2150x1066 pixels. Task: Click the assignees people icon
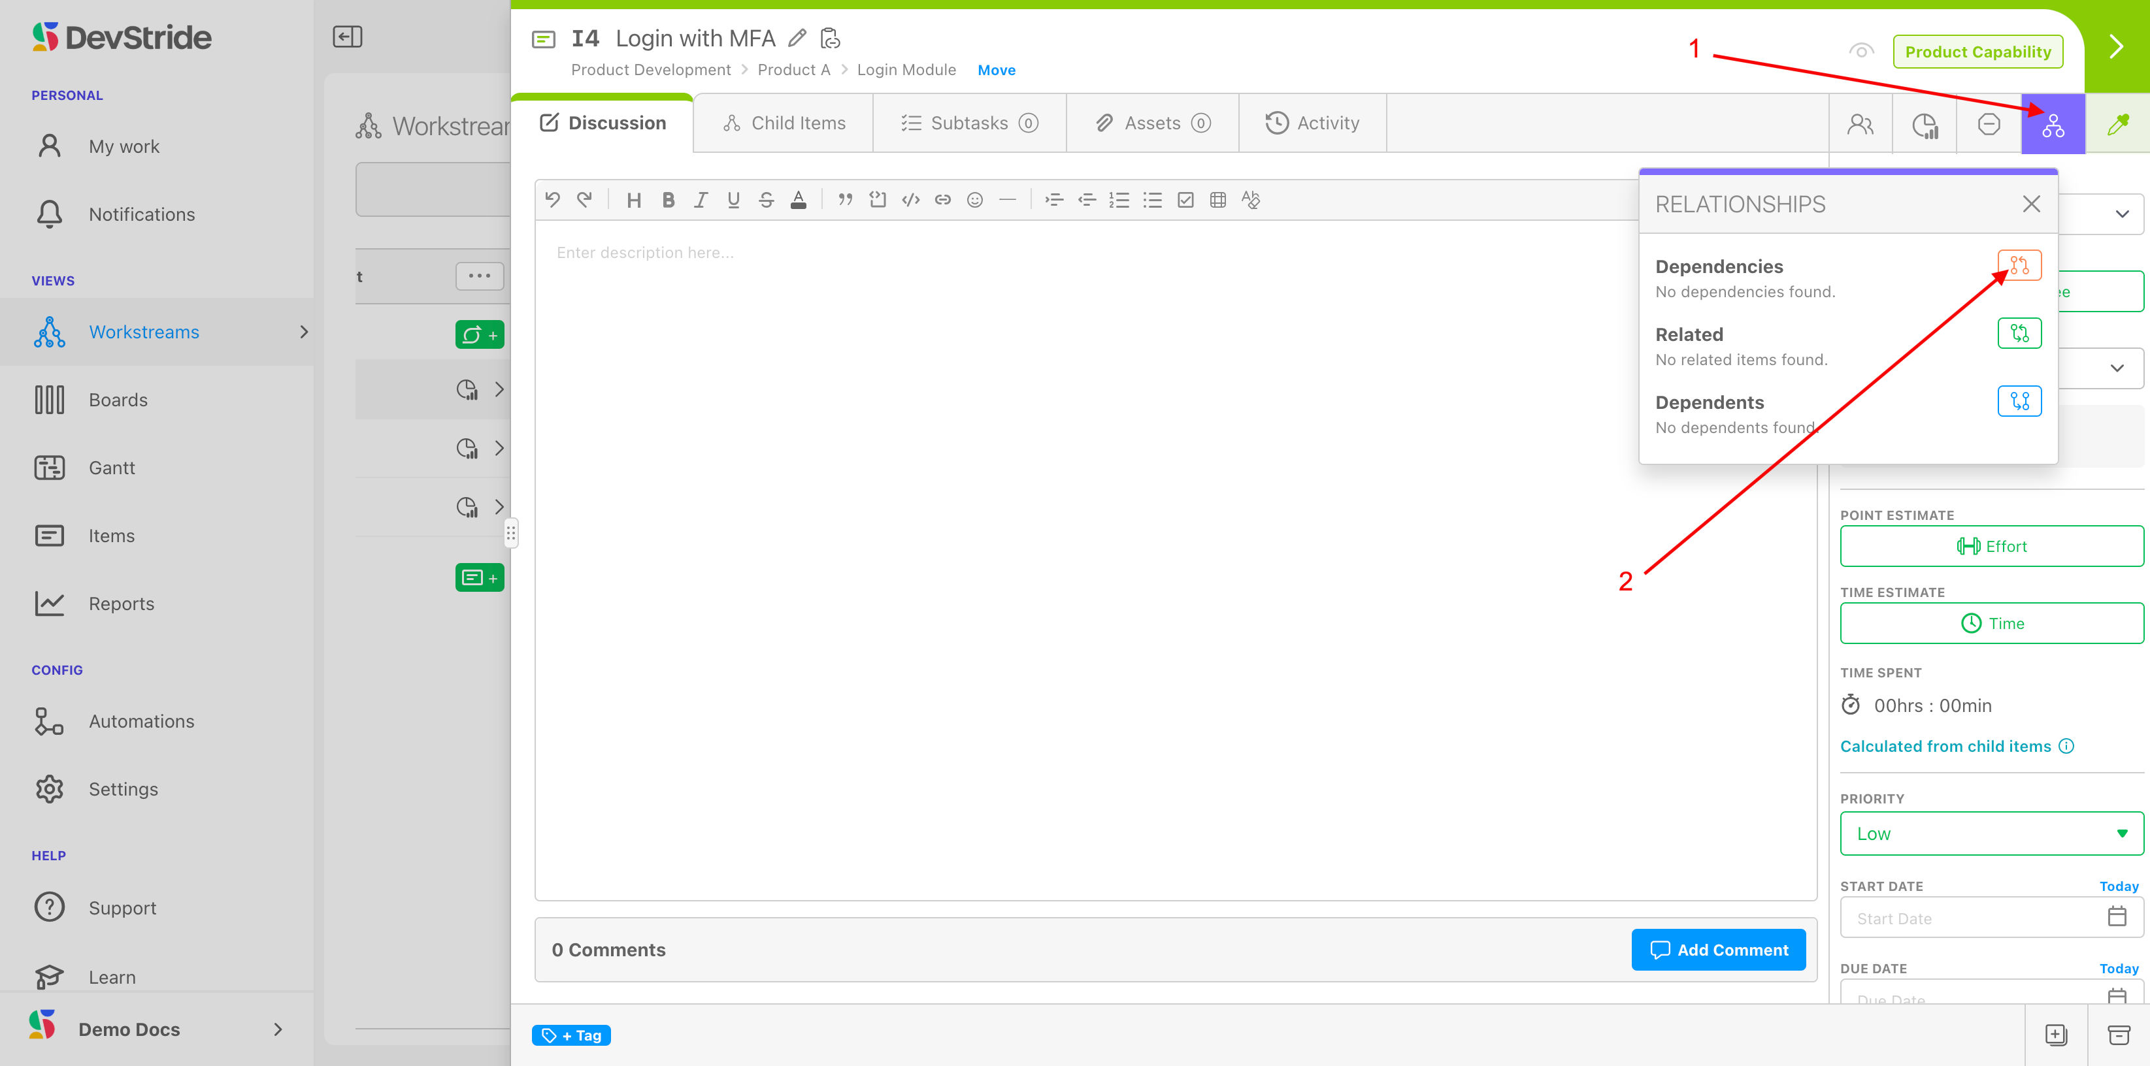click(x=1860, y=124)
